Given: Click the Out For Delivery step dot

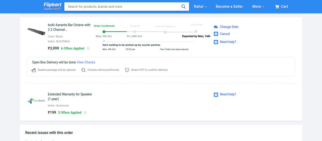Looking at the screenshot, I should tap(165, 32).
